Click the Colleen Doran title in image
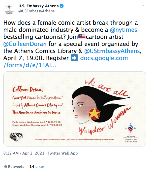Image resolution: width=150 pixels, height=174 pixels. (x=28, y=89)
